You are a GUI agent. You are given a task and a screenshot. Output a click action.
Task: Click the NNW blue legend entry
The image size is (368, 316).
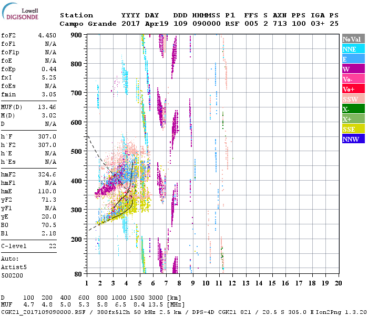click(x=353, y=139)
